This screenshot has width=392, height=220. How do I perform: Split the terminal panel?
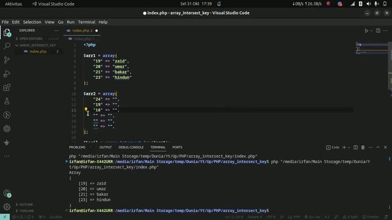(355, 147)
